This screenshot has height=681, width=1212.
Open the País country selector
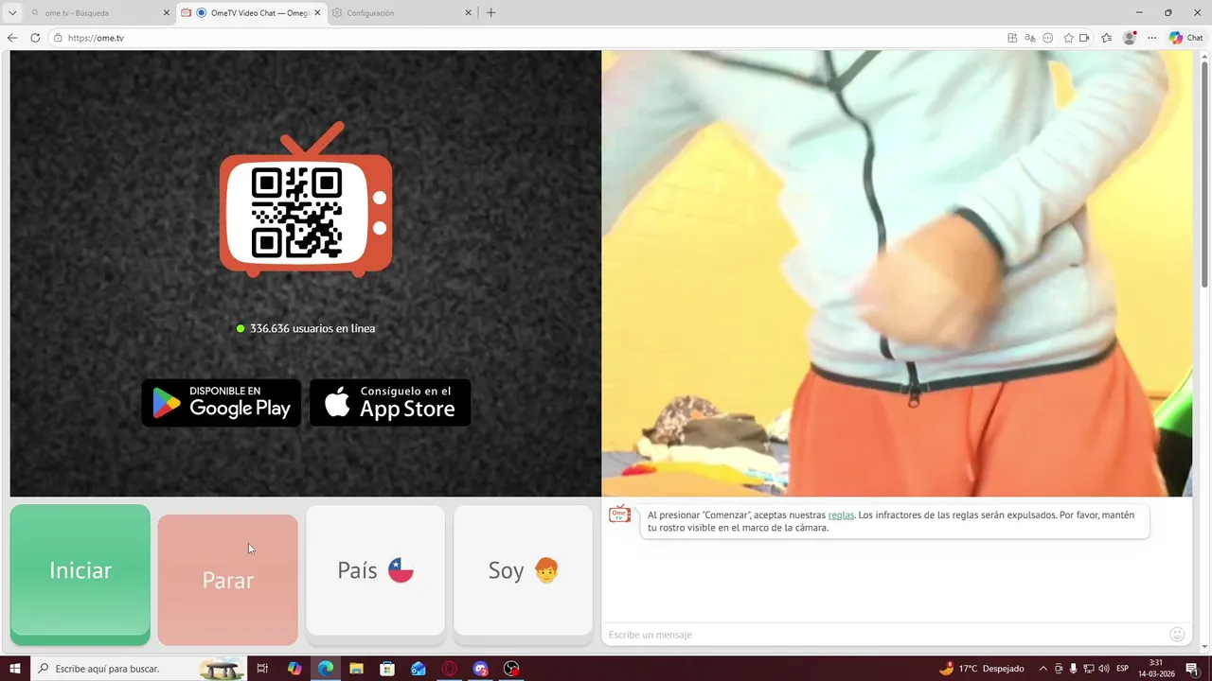(375, 570)
